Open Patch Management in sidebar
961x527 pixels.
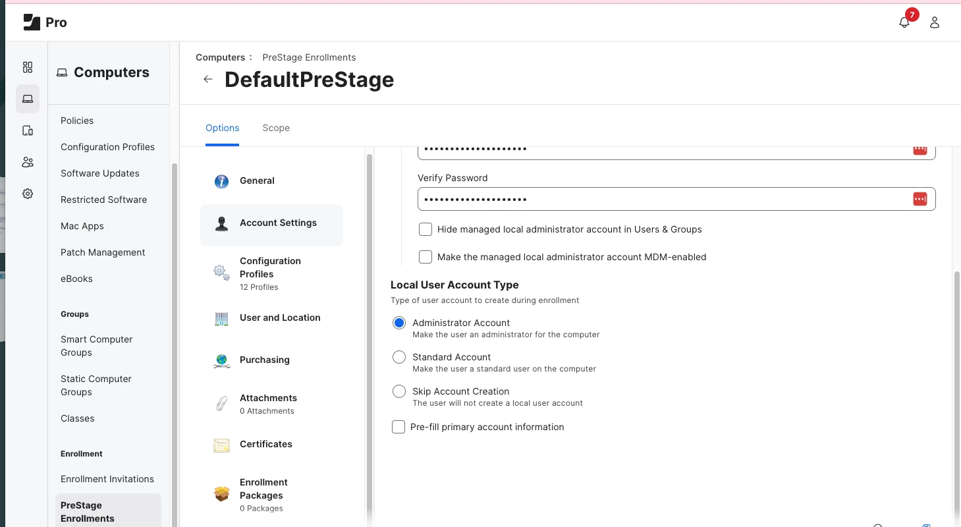tap(103, 252)
